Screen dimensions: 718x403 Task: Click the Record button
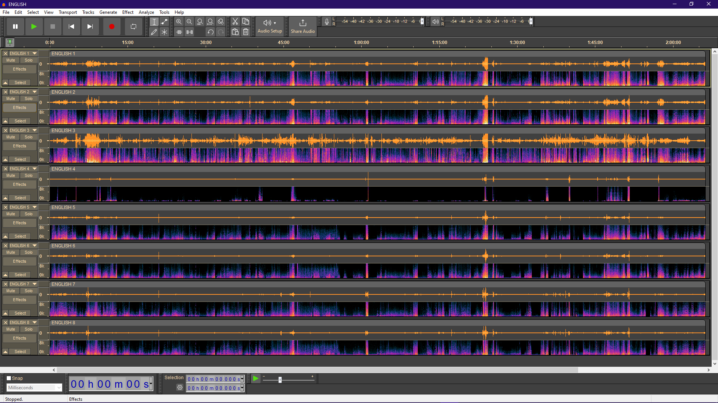tap(111, 26)
